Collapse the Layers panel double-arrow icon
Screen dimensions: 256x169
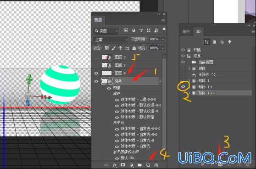click(158, 14)
